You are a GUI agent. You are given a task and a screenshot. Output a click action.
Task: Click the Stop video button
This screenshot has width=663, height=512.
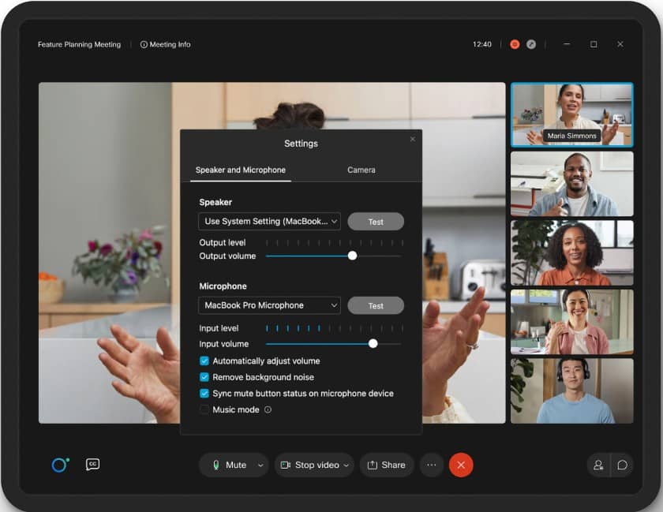(x=310, y=465)
